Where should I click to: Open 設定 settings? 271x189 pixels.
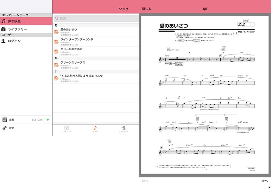26,128
